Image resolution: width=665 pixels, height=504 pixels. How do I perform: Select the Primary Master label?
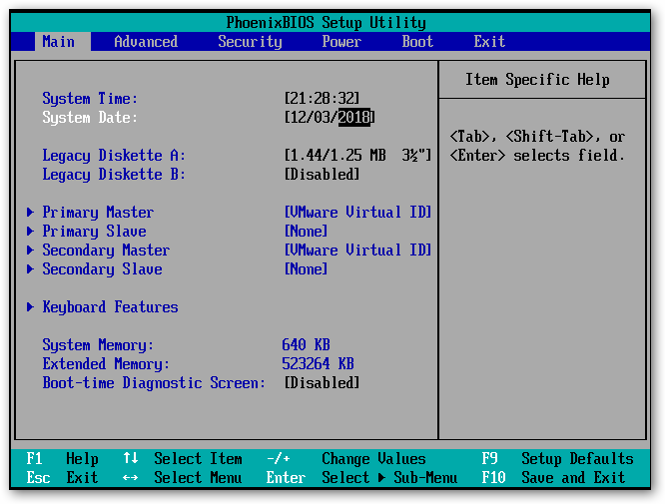pos(98,212)
